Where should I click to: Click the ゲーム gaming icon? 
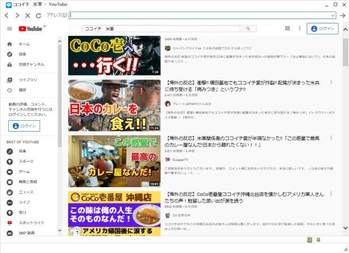pyautogui.click(x=10, y=172)
